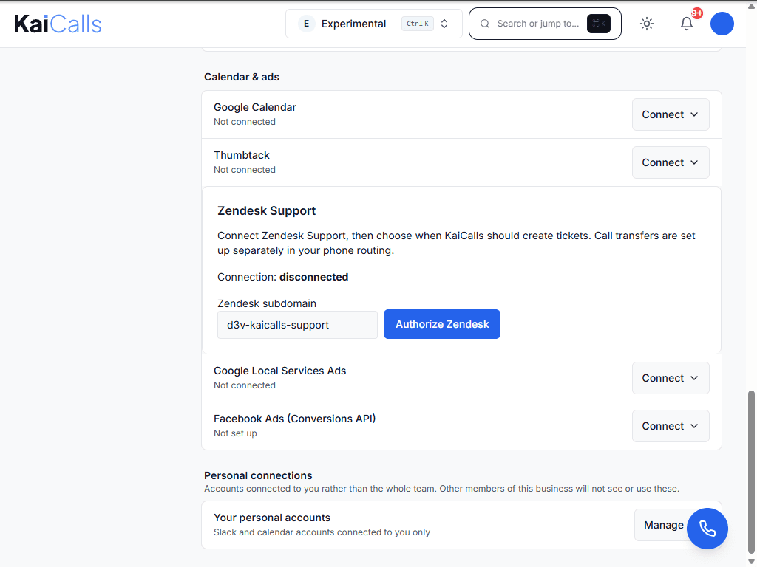Click the up-down chevron in workspace switcher
Viewport: 757px width, 567px height.
tap(444, 24)
